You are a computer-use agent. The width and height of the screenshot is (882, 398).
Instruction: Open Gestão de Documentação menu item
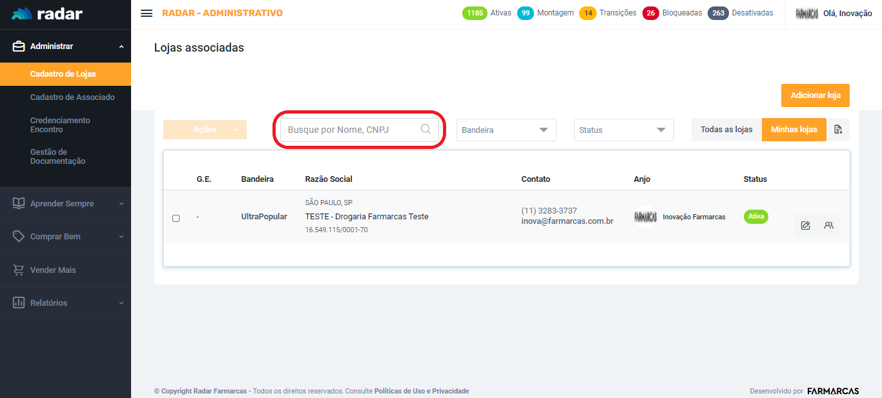pos(57,157)
